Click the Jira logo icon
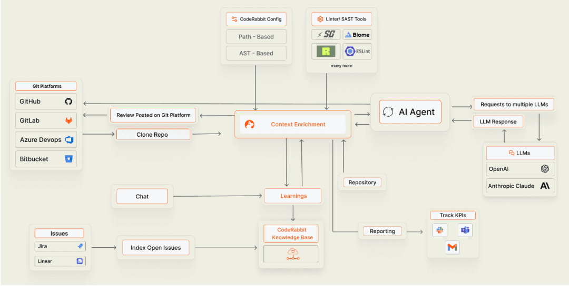The width and height of the screenshot is (569, 304). [80, 246]
